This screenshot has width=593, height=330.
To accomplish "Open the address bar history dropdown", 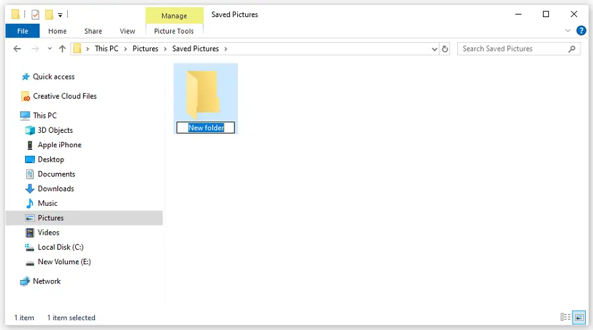I will pyautogui.click(x=435, y=49).
